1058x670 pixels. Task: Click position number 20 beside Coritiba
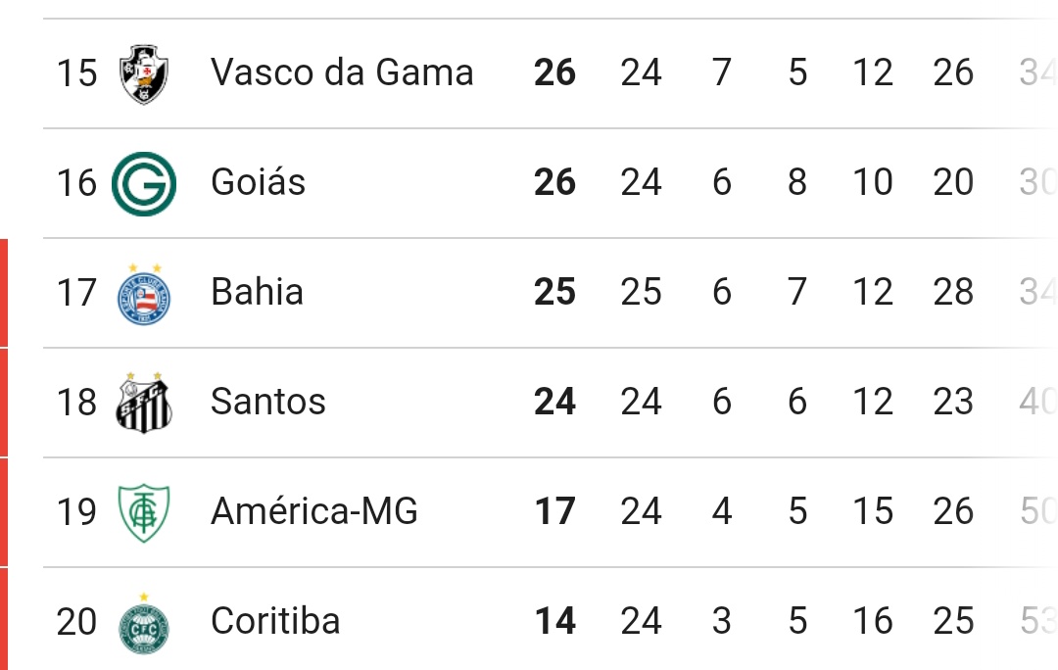[76, 621]
